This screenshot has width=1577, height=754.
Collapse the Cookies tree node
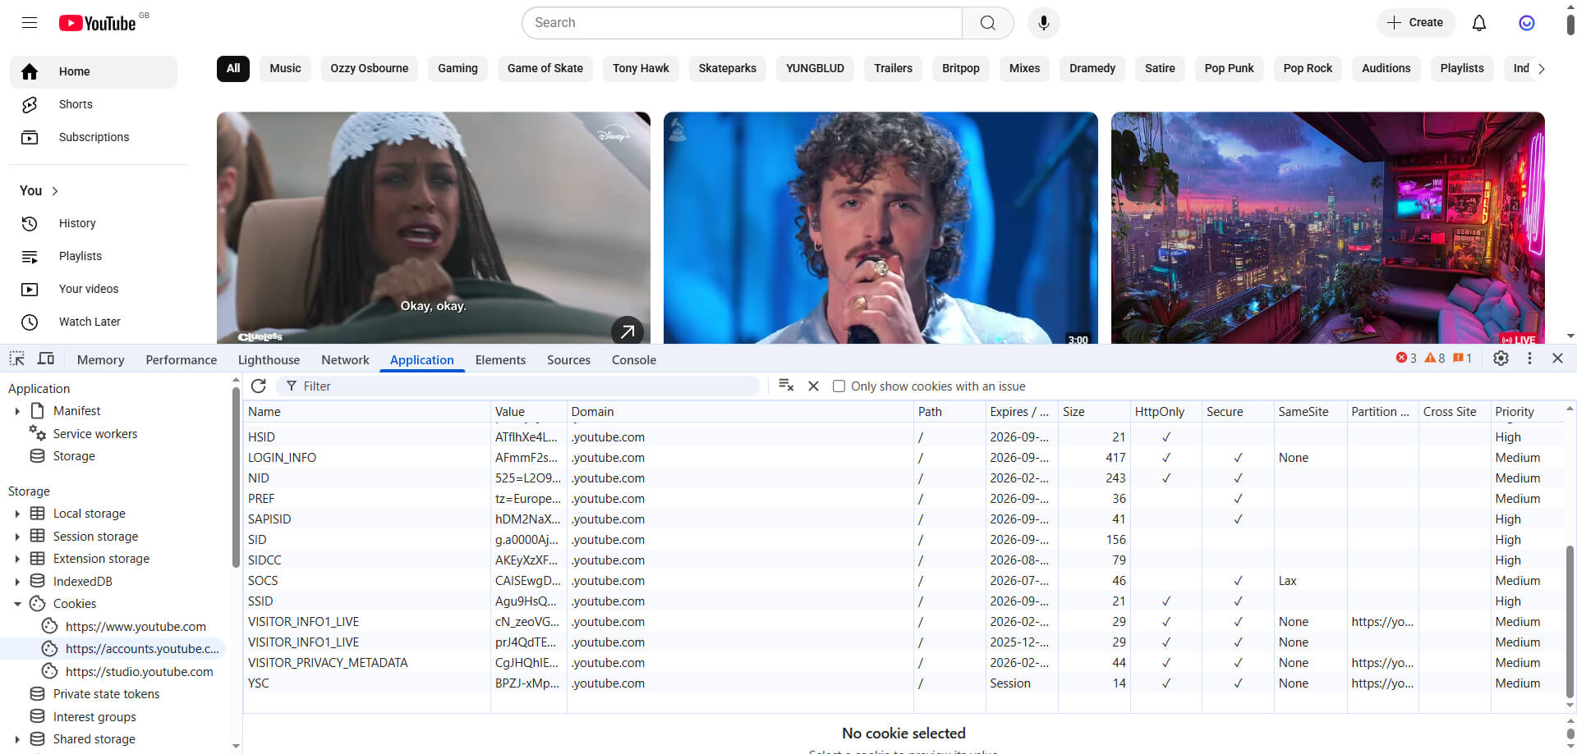pos(17,604)
